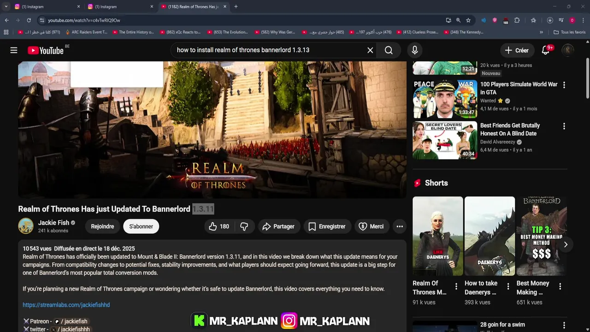Click the Créer button
Viewport: 590px width, 332px height.
517,50
